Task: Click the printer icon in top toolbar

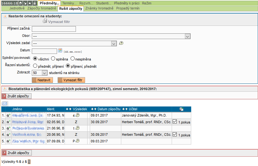Action: pyautogui.click(x=34, y=3)
